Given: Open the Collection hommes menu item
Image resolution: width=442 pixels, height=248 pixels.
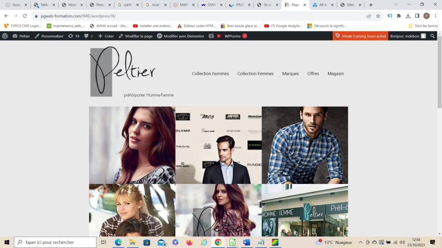Looking at the screenshot, I should point(210,74).
